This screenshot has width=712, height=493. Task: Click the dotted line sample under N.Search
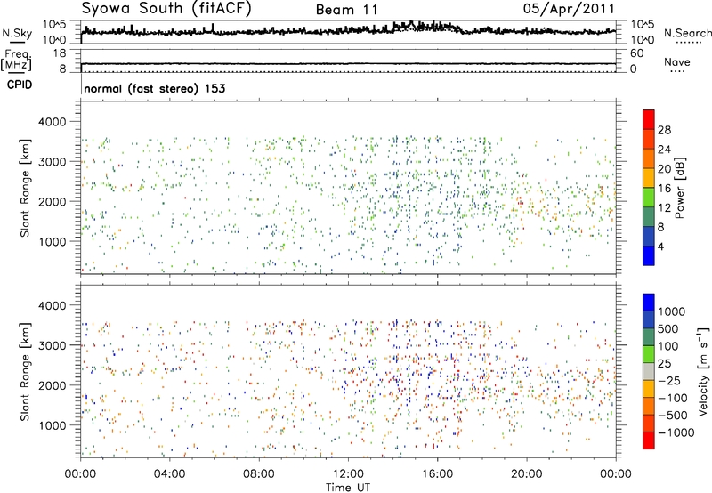689,43
